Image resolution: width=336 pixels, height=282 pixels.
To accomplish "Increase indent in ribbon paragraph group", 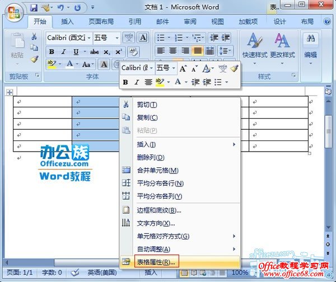I will click(226, 38).
